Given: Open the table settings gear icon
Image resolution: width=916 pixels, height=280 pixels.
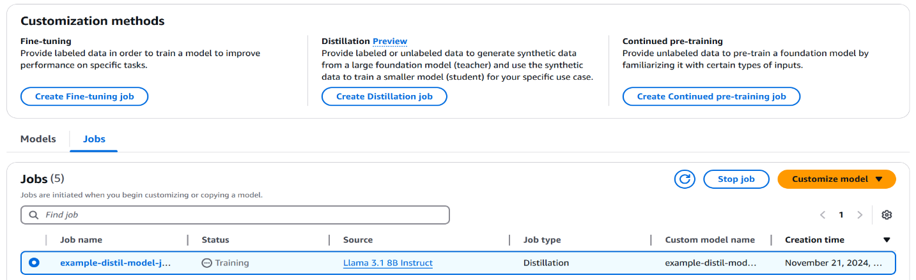Looking at the screenshot, I should [887, 215].
